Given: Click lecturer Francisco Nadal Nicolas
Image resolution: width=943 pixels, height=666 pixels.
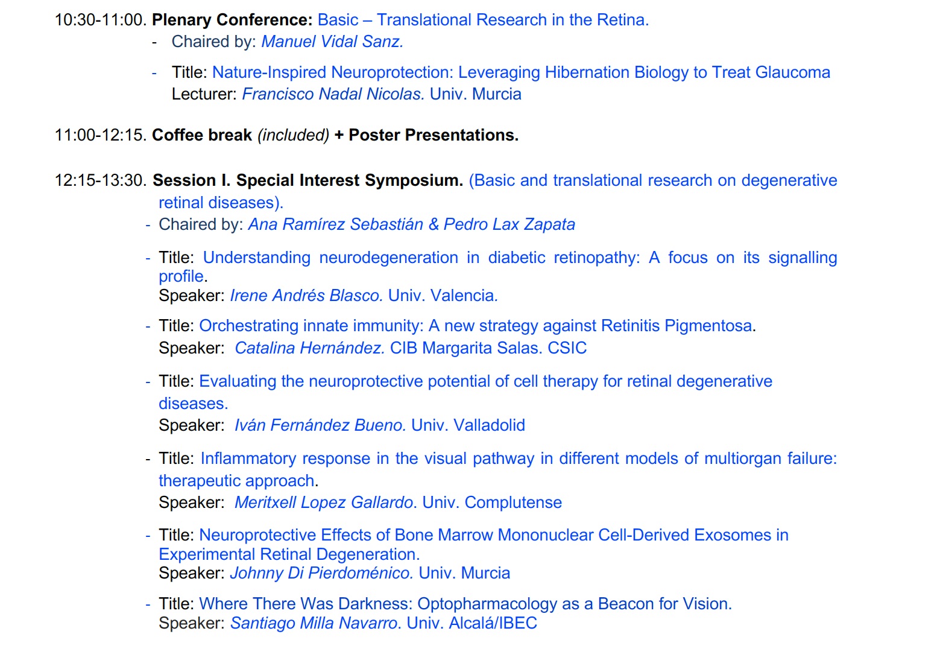Looking at the screenshot, I should tap(333, 94).
